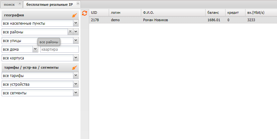The height and width of the screenshot is (139, 277).
Task: Select the row for user Роман Новиков
Action: [x=155, y=20]
